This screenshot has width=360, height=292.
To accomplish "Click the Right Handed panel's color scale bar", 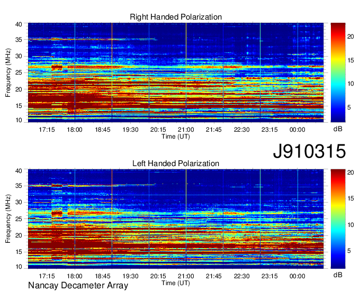I will click(338, 72).
